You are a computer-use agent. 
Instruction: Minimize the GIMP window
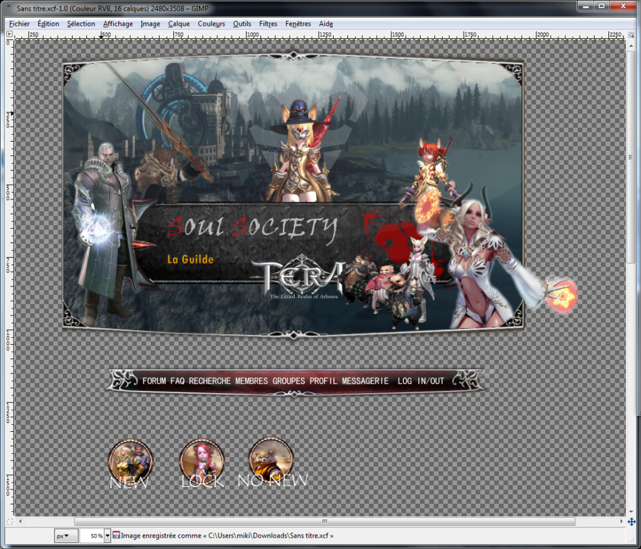point(586,6)
